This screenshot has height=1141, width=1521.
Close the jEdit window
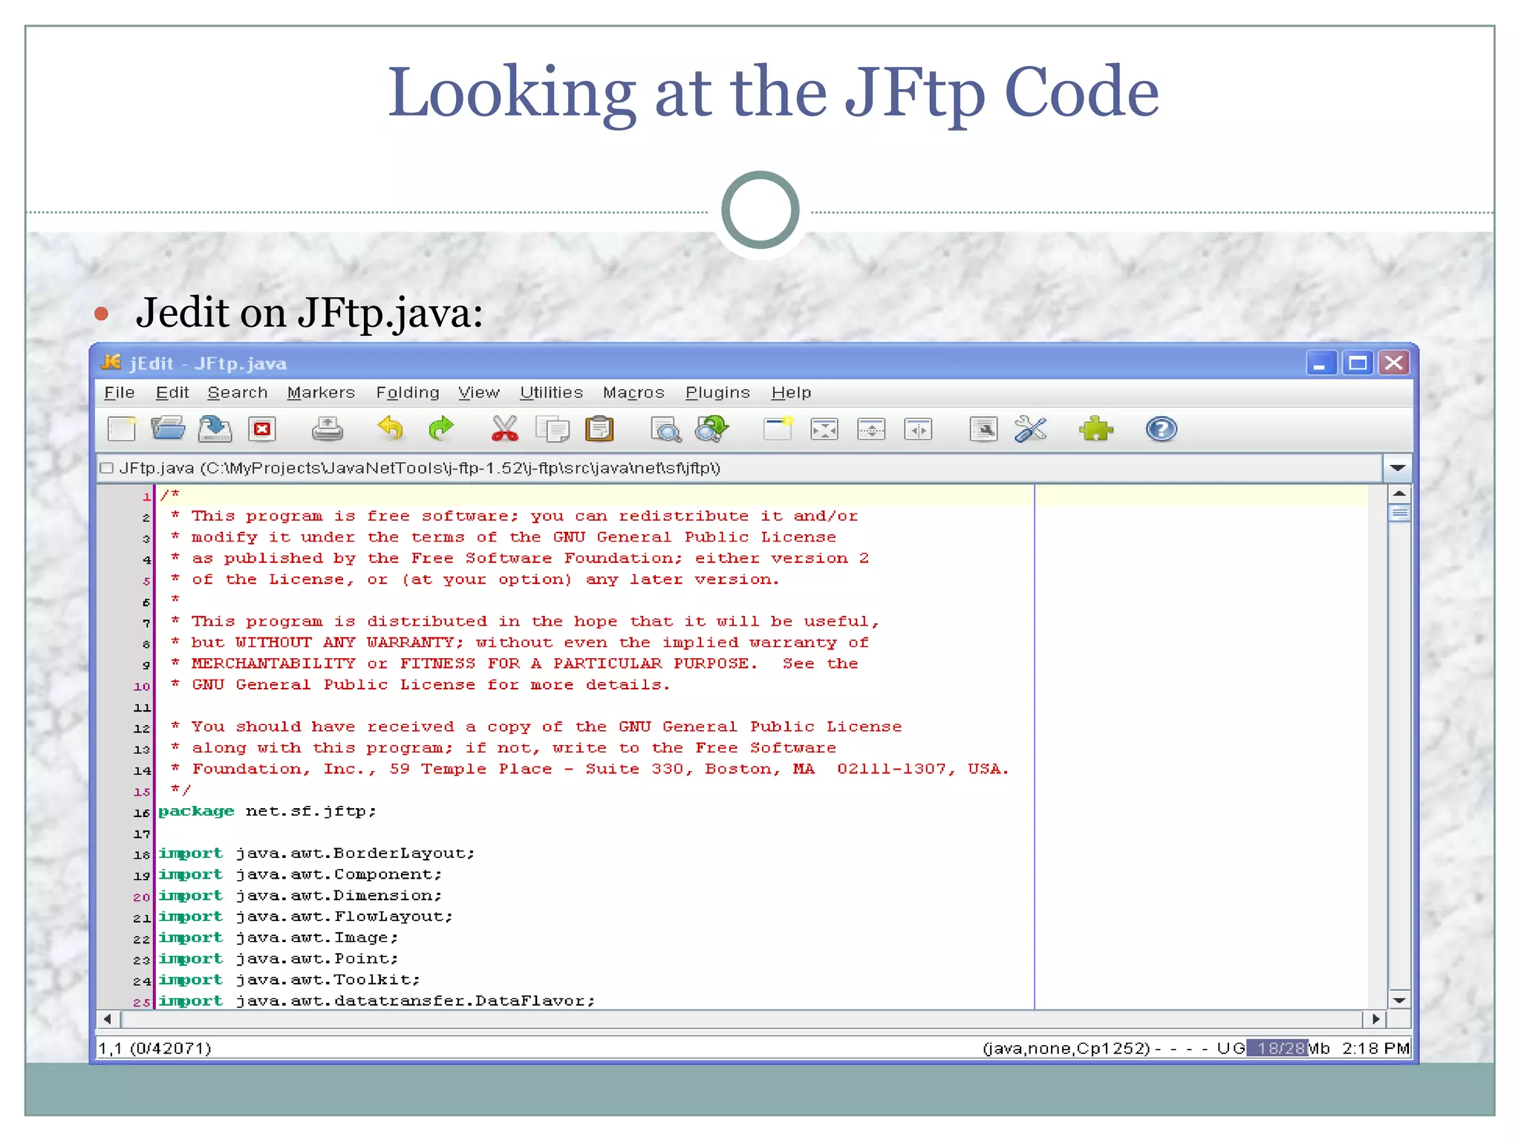(x=1394, y=363)
